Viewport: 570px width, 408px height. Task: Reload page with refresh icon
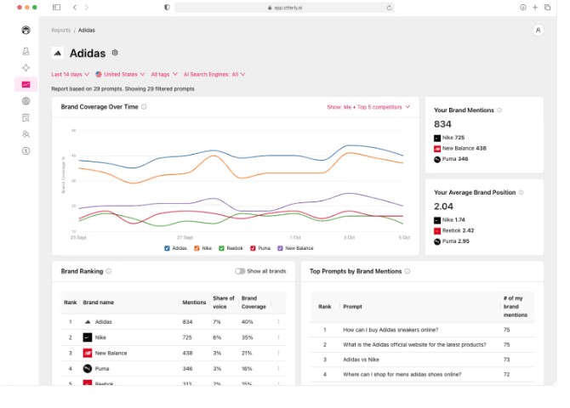389,8
